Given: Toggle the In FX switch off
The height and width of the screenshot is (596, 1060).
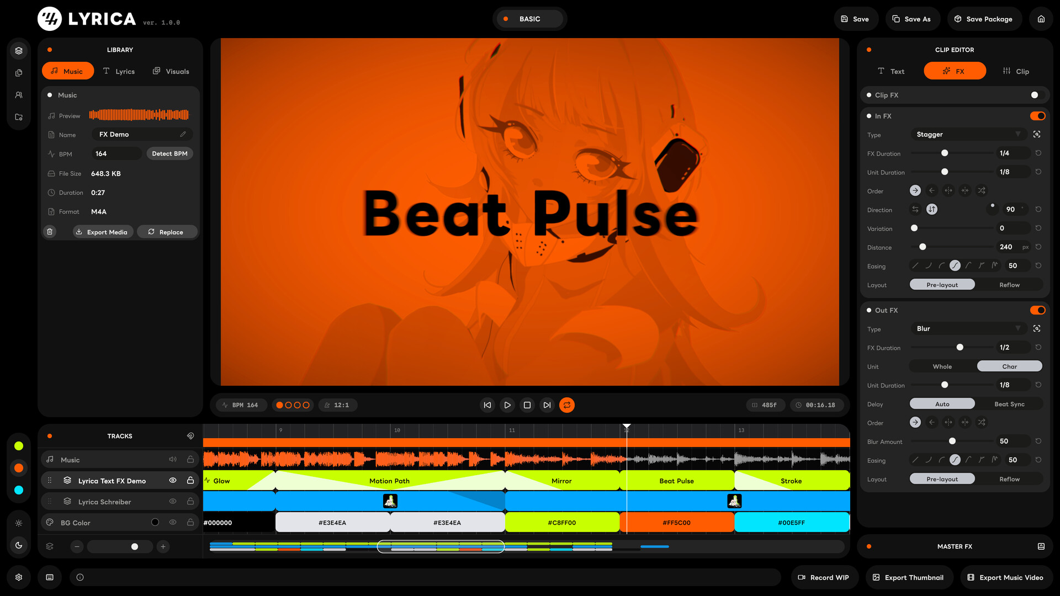Looking at the screenshot, I should (1037, 116).
